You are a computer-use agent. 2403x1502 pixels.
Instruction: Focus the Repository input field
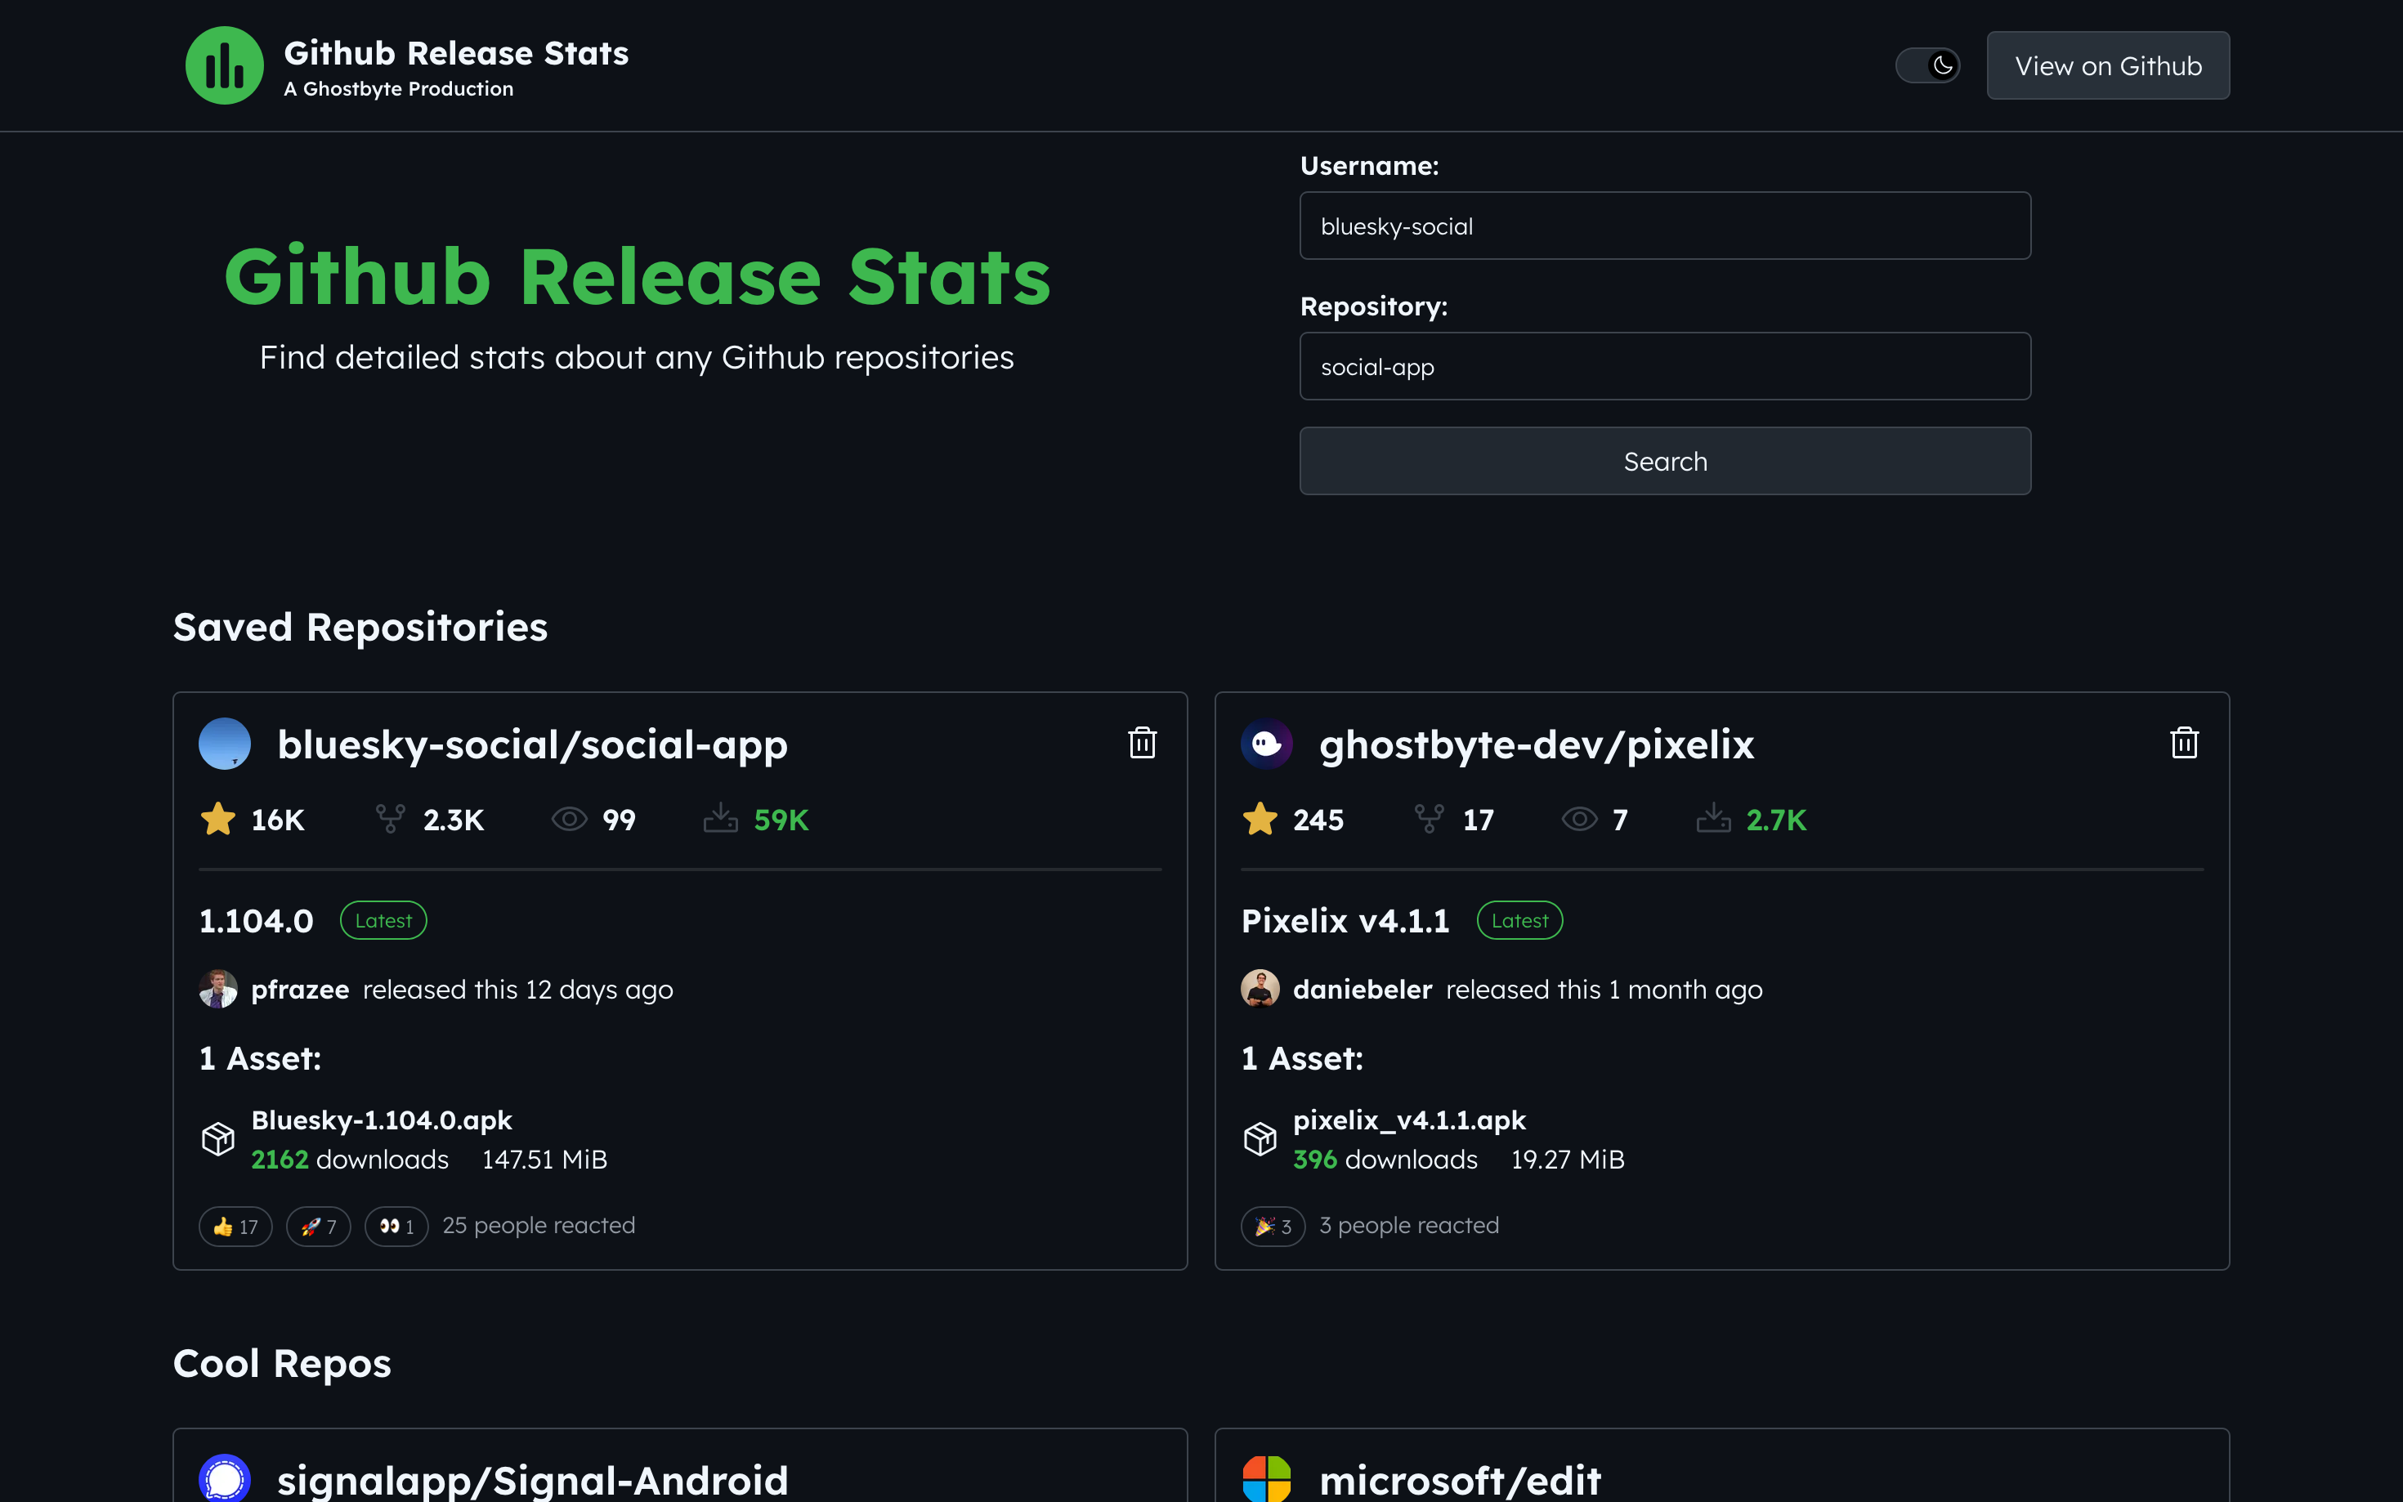point(1664,367)
